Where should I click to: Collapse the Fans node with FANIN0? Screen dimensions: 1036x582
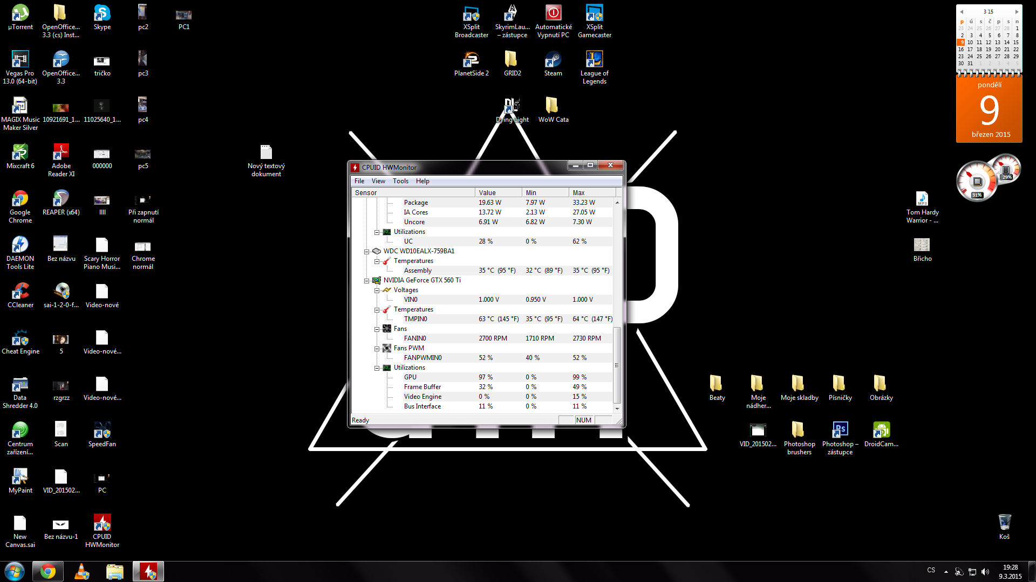377,329
